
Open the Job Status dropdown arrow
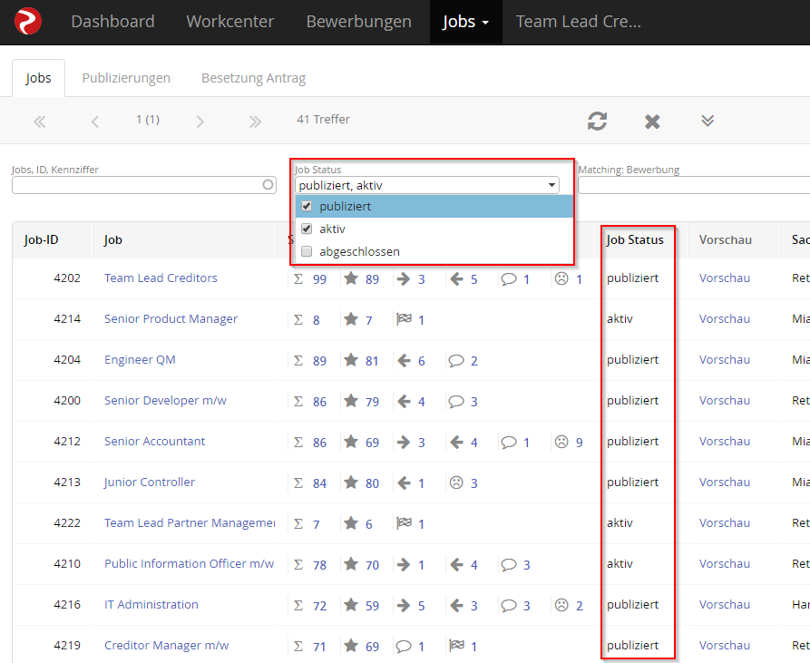pos(551,185)
